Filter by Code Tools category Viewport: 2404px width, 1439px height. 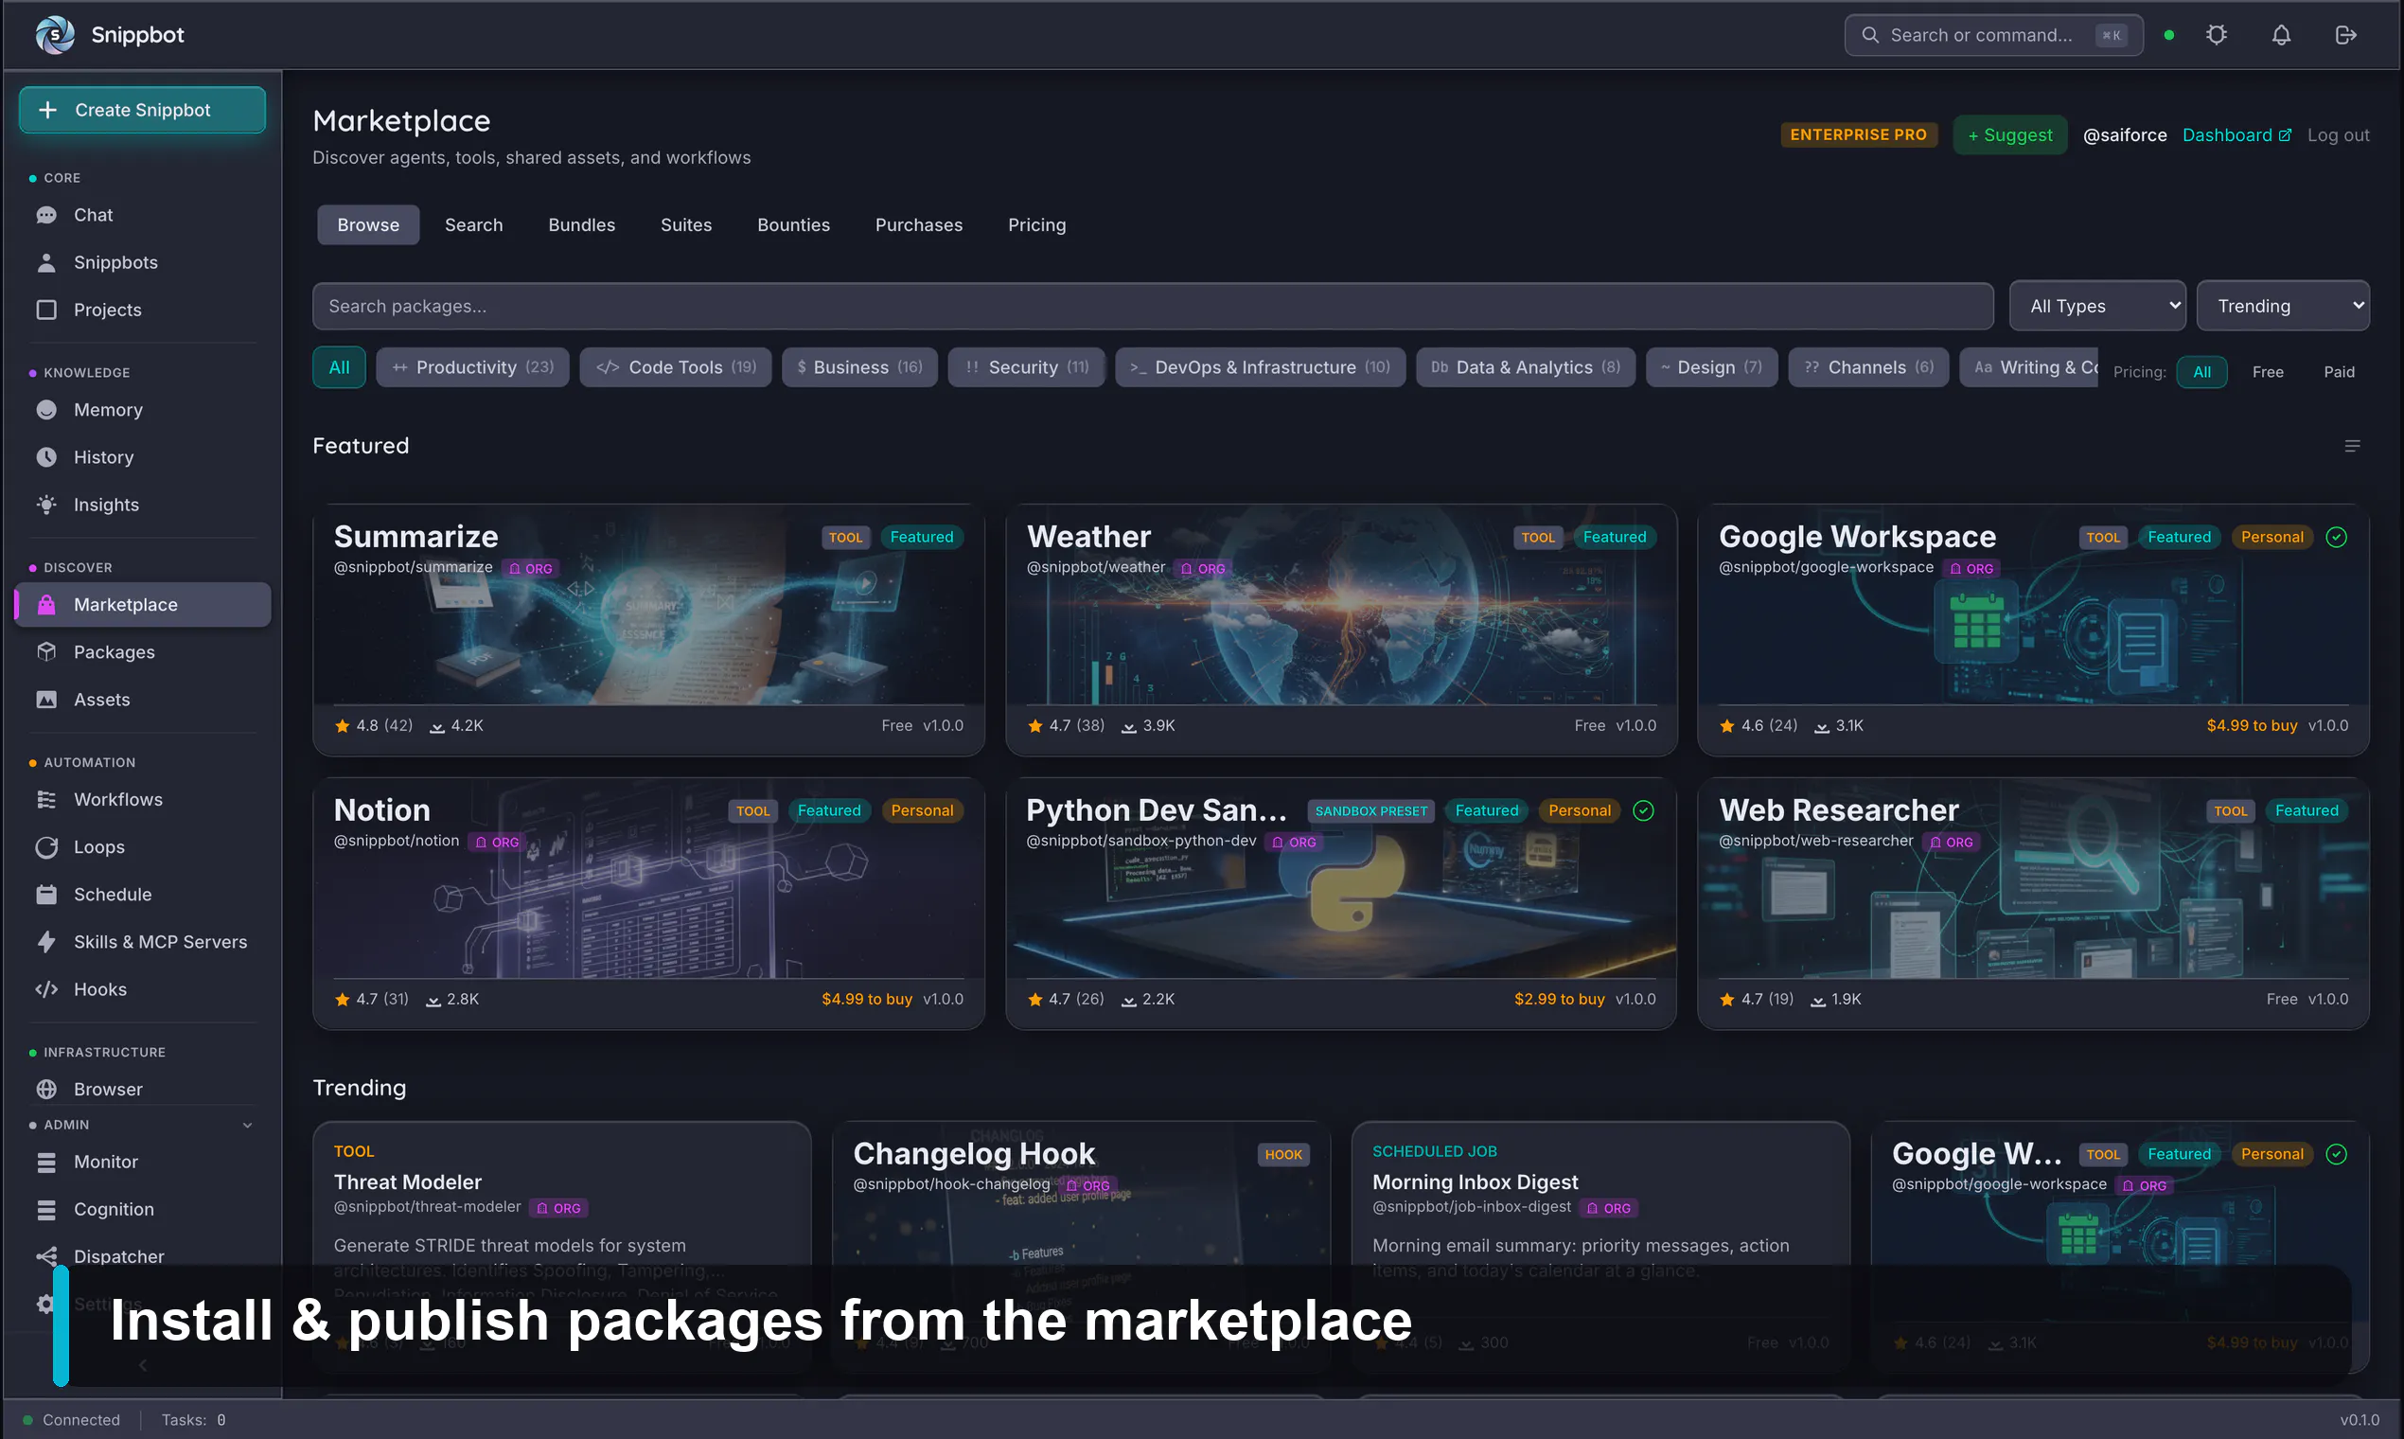pyautogui.click(x=676, y=367)
